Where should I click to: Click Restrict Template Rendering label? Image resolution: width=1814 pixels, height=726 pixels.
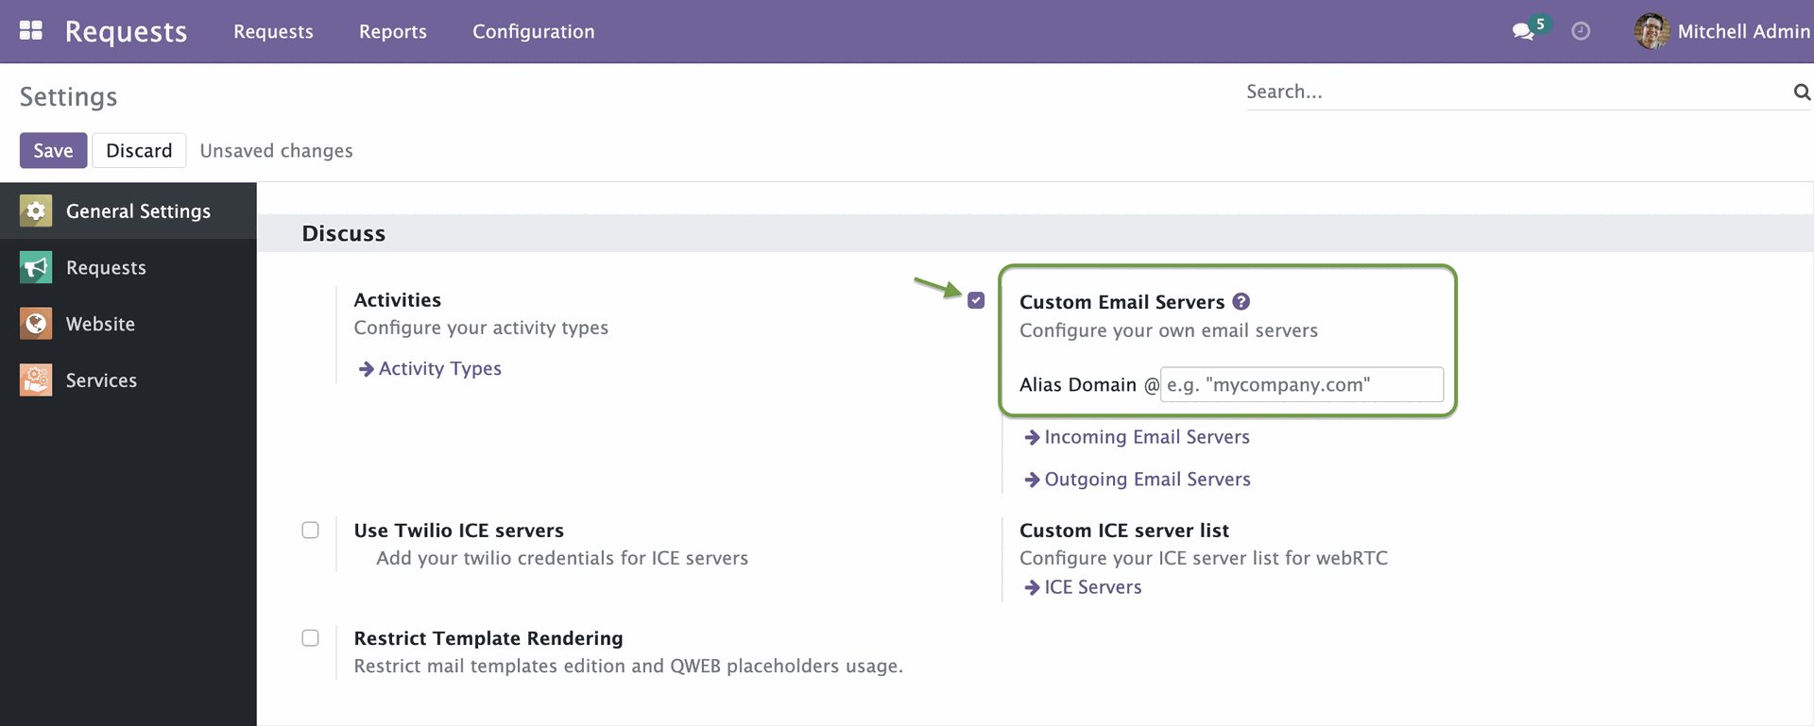(488, 638)
